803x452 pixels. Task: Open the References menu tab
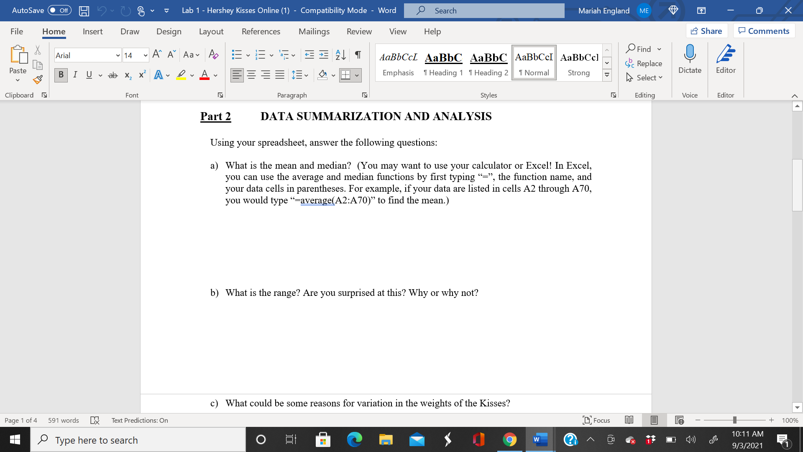[261, 31]
